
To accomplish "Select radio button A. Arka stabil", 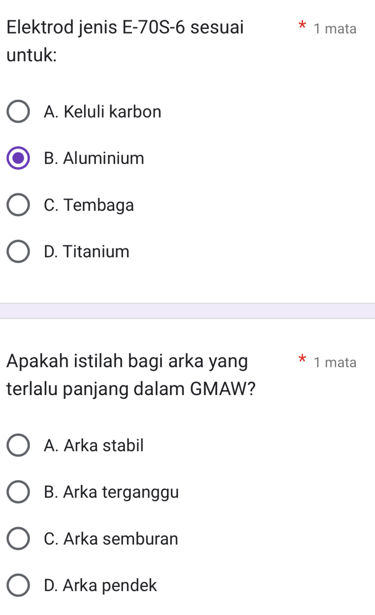I will tap(18, 445).
